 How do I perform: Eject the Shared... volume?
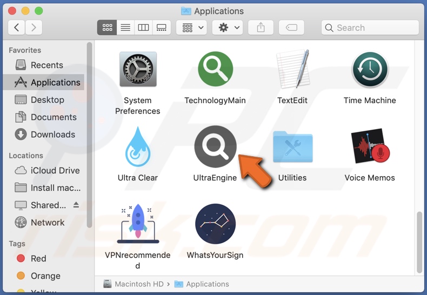76,205
